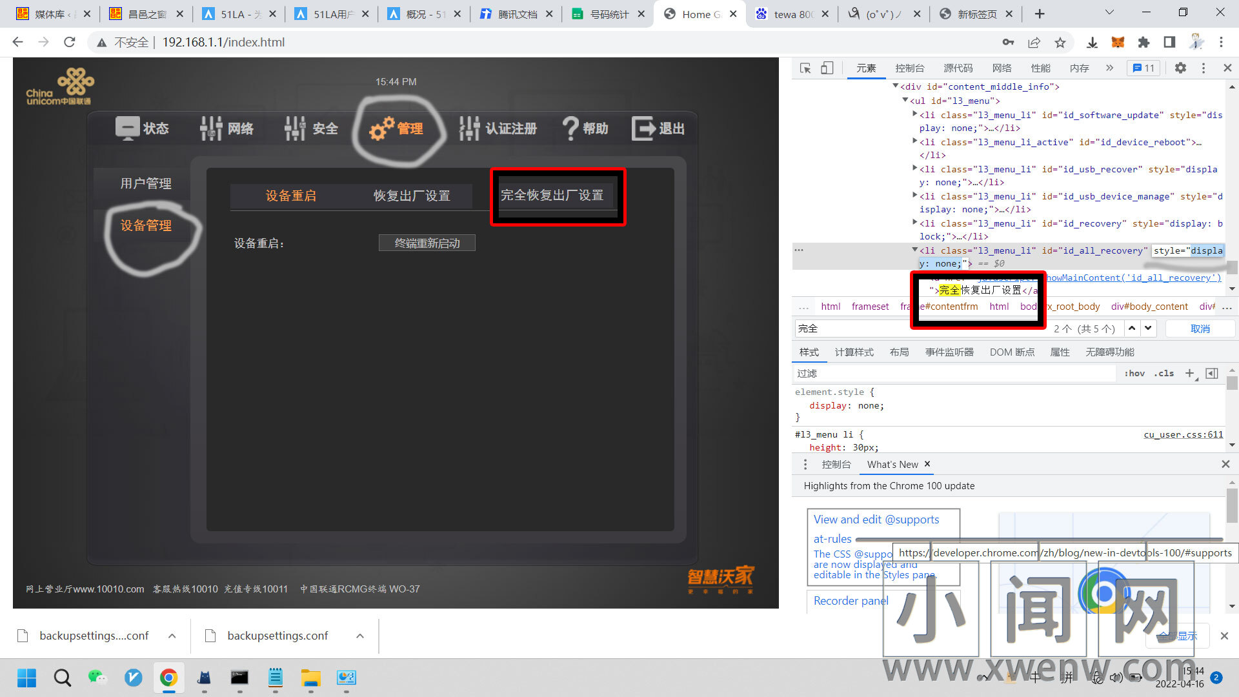Open the DevTools 内存 tab
1239x697 pixels.
point(1079,68)
